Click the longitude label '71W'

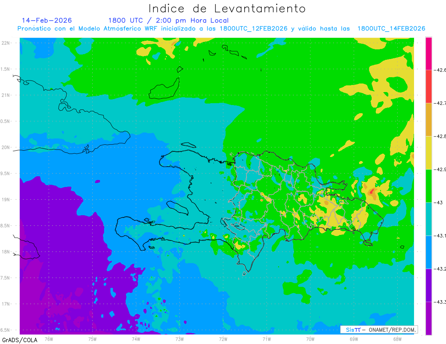[x=266, y=339]
